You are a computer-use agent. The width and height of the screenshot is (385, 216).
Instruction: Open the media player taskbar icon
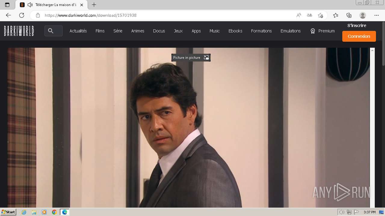pyautogui.click(x=44, y=212)
